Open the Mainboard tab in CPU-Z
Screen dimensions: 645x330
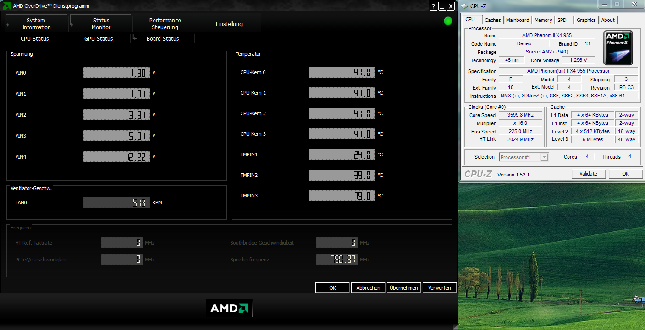518,20
